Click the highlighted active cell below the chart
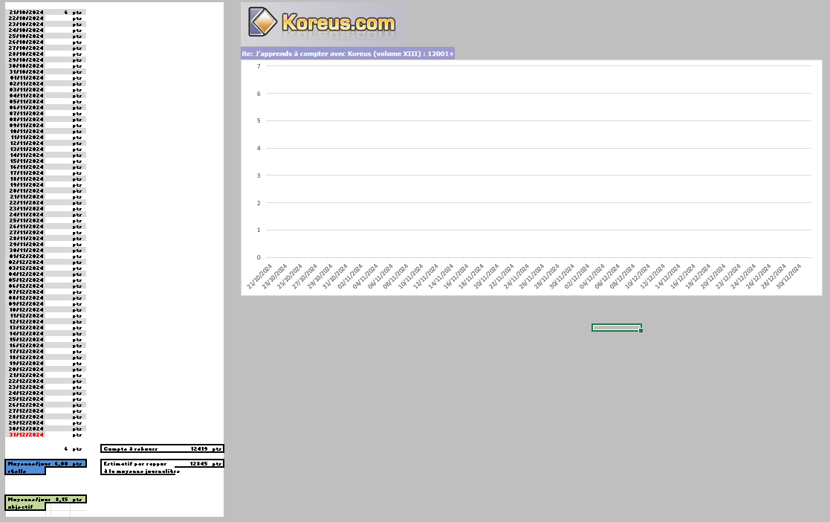 coord(616,327)
